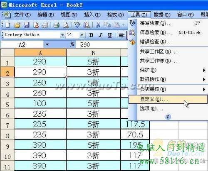
Task: Run spell check from the toolbar ABC icon
Action: [x=77, y=25]
